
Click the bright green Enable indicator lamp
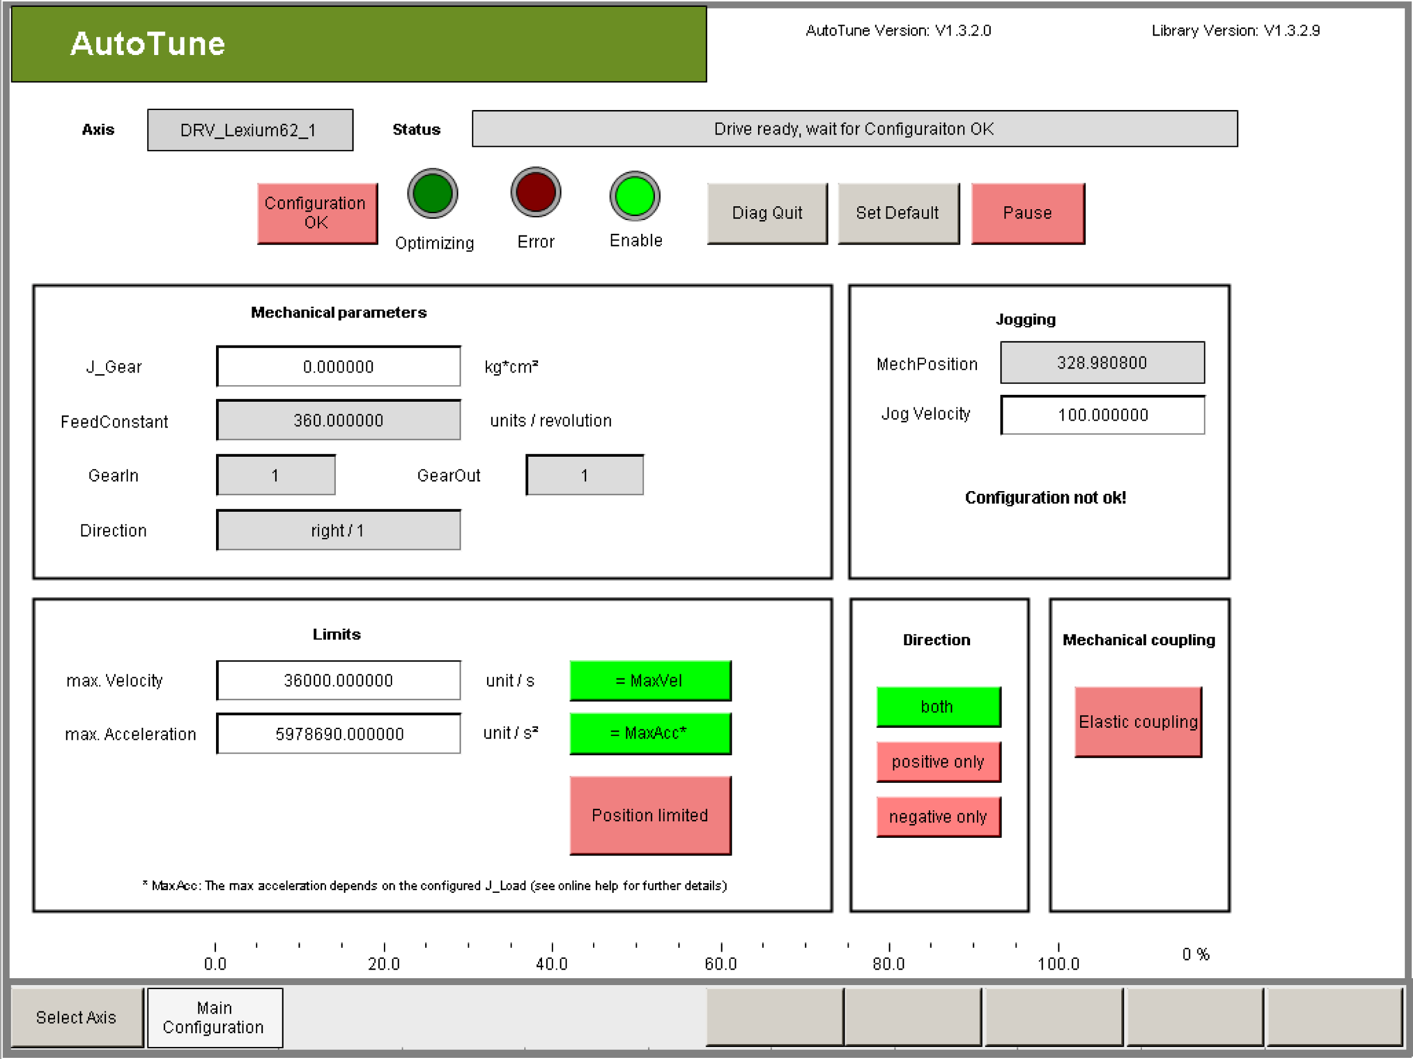[634, 196]
